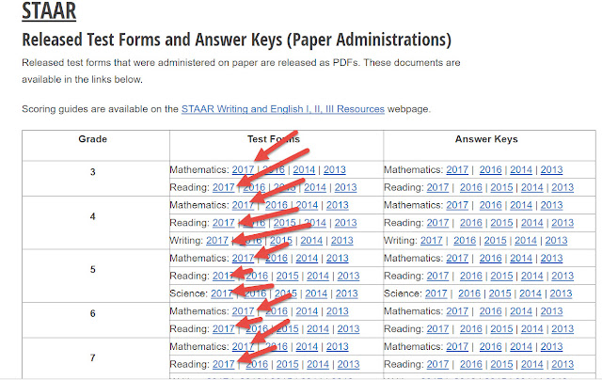Open Grade 7 Reading 2014 answer key
Screen dimensions: 602x380
tap(531, 364)
